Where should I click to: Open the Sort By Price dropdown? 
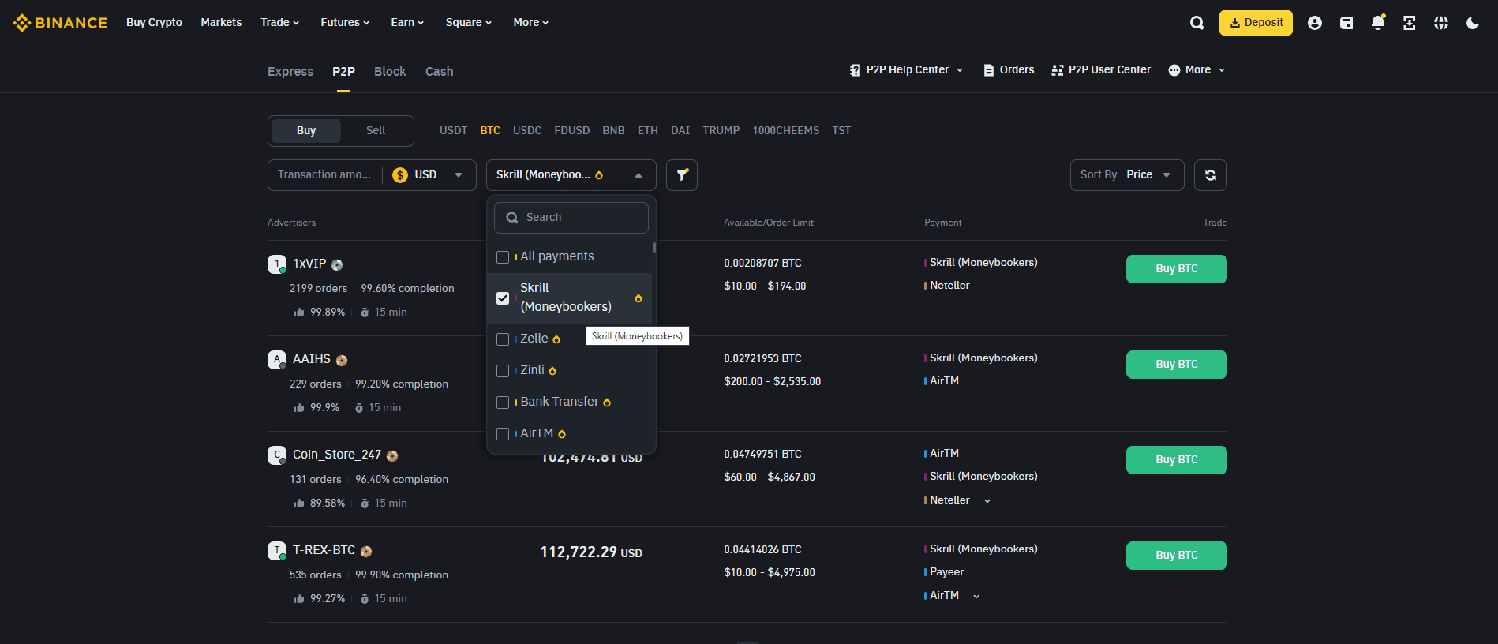tap(1127, 175)
